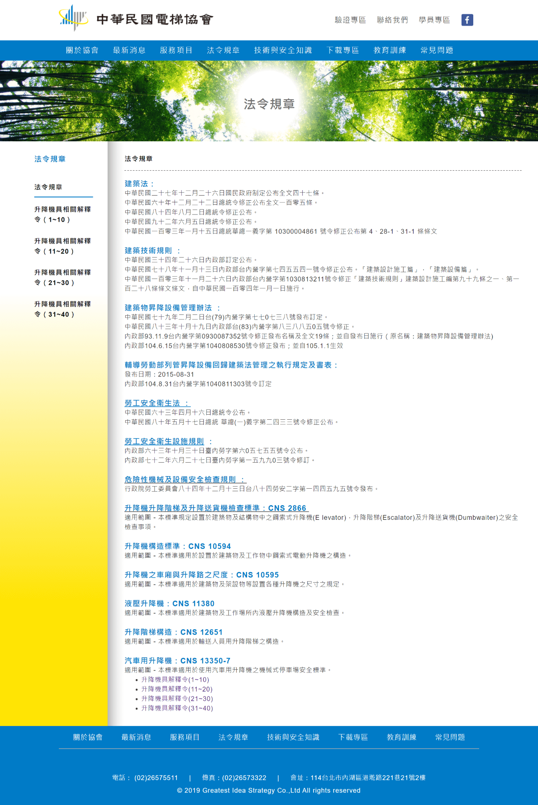Click 升降機之車廂與升降路之尺度:CNS 10595 heading
The image size is (538, 805).
pos(202,575)
